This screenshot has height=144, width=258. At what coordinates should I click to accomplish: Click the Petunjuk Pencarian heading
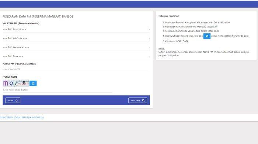[x=169, y=16]
